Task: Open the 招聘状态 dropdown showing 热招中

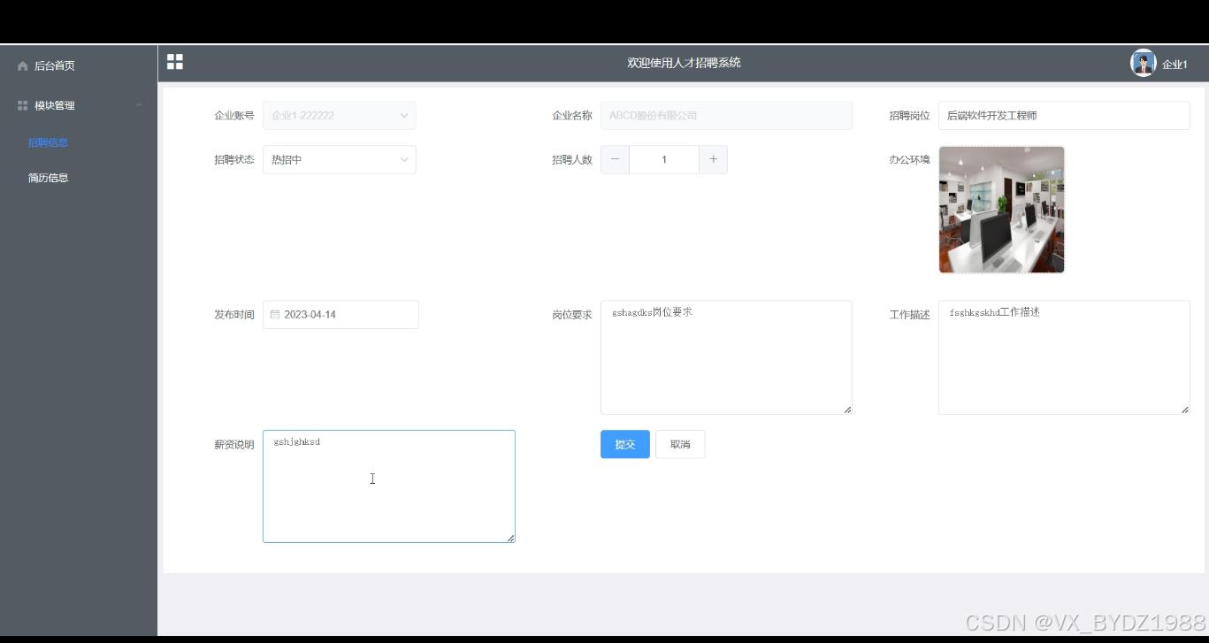Action: click(x=340, y=159)
